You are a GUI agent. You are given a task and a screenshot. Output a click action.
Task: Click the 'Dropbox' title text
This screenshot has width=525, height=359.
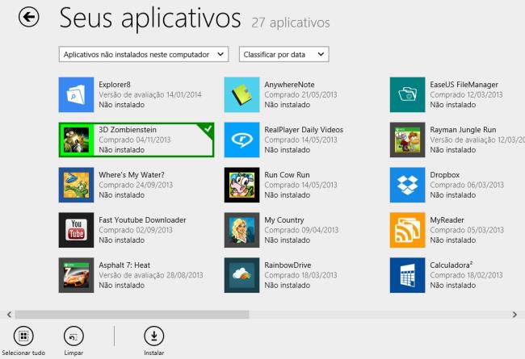click(445, 175)
